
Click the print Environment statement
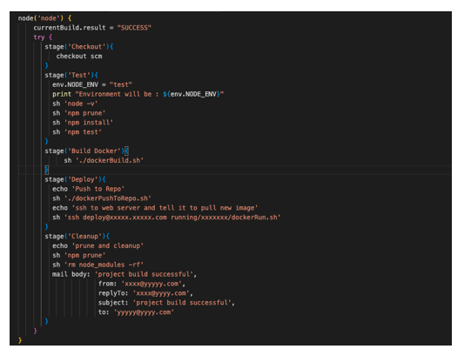[138, 94]
